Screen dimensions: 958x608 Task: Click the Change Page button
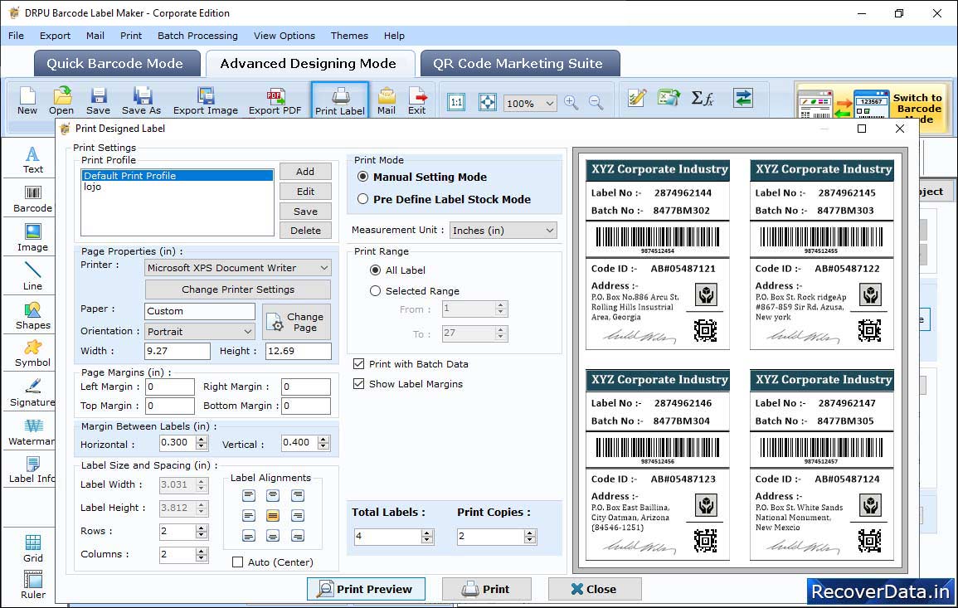point(296,322)
